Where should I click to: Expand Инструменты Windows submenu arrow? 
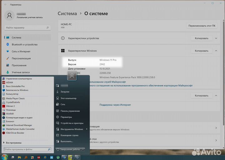coord(87,129)
